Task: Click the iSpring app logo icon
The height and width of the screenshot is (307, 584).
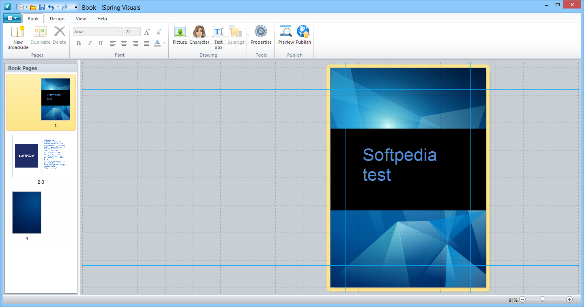Action: [7, 7]
